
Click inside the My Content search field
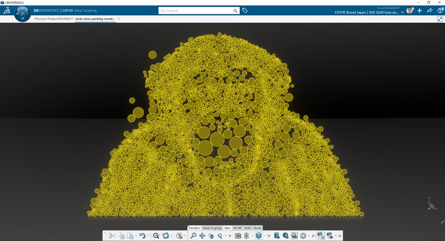[x=196, y=11]
